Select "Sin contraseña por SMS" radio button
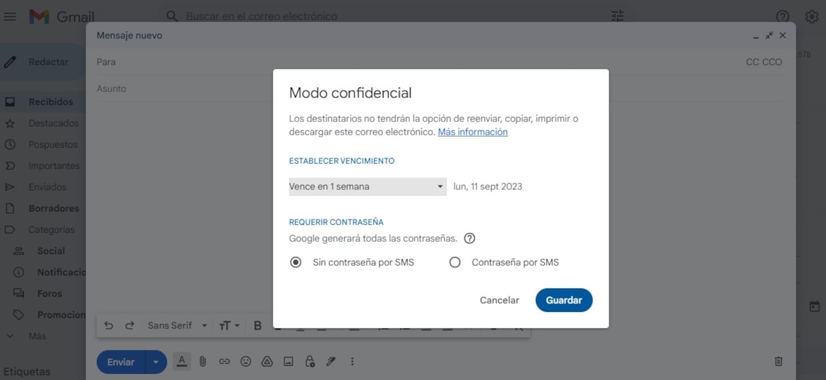 click(x=296, y=262)
